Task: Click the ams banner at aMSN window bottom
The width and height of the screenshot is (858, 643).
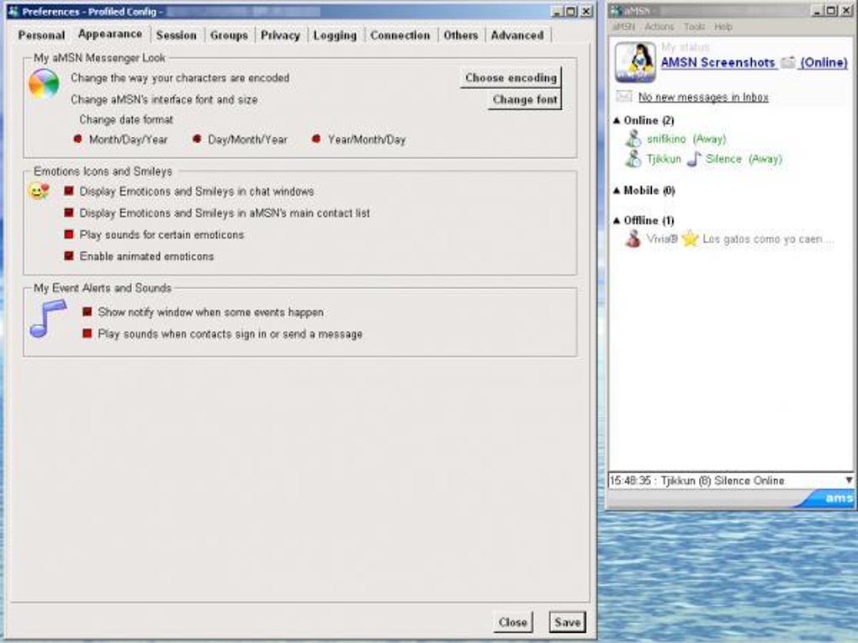Action: (826, 498)
